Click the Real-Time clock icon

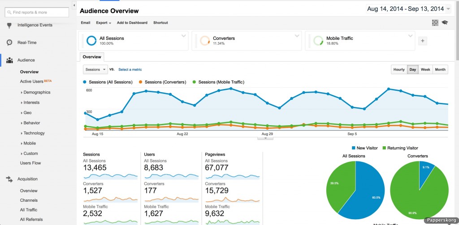pyautogui.click(x=9, y=42)
